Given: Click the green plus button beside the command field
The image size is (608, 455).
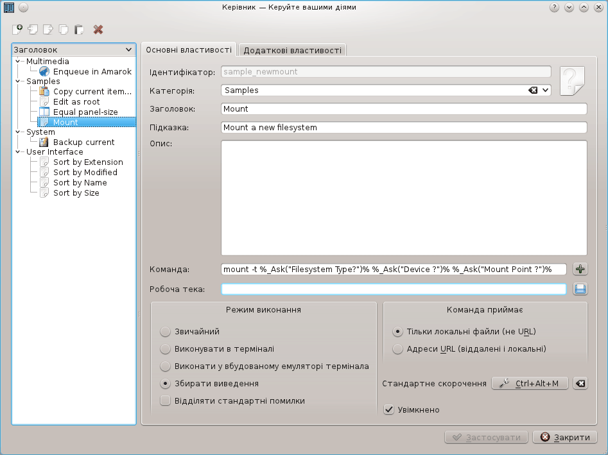Looking at the screenshot, I should 580,270.
